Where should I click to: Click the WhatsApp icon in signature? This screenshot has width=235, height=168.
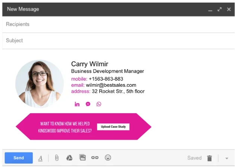click(x=99, y=104)
